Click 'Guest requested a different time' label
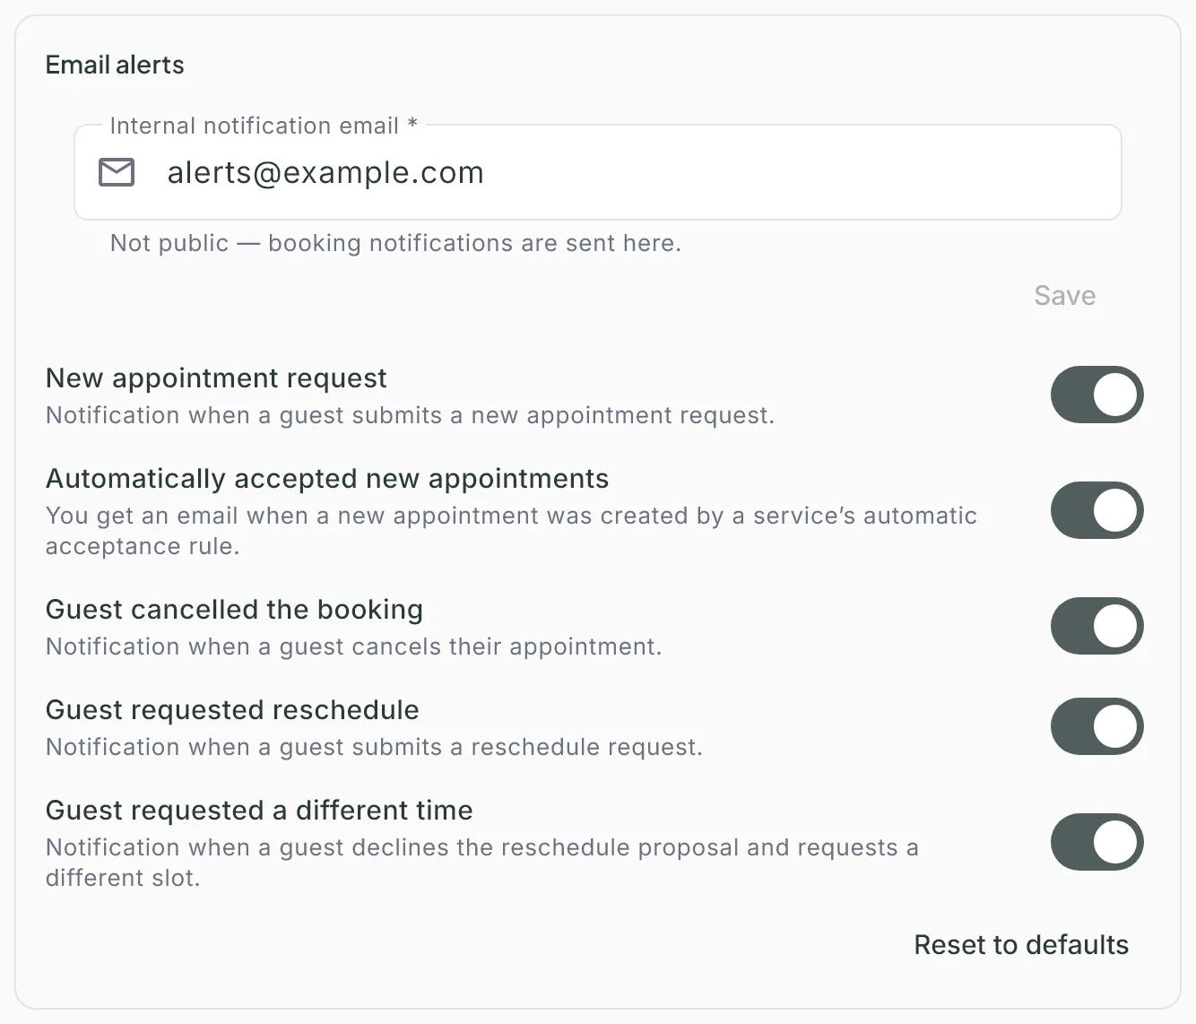The height and width of the screenshot is (1024, 1196). (259, 811)
